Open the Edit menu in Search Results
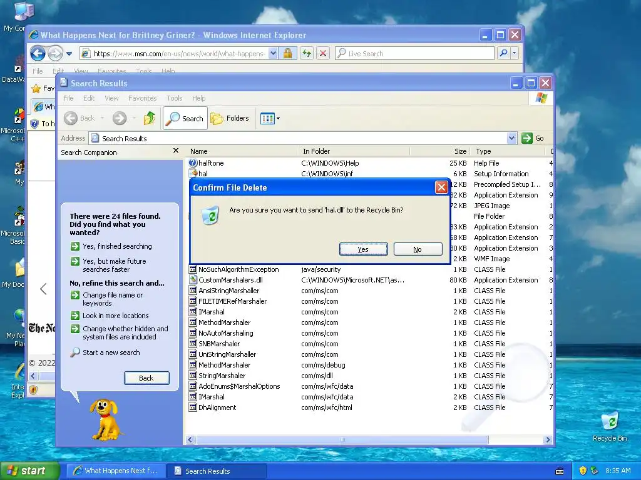 [89, 98]
